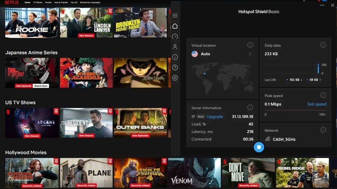Click the Load percentage value 45
Image resolution: width=337 pixels, height=189 pixels.
[251, 124]
